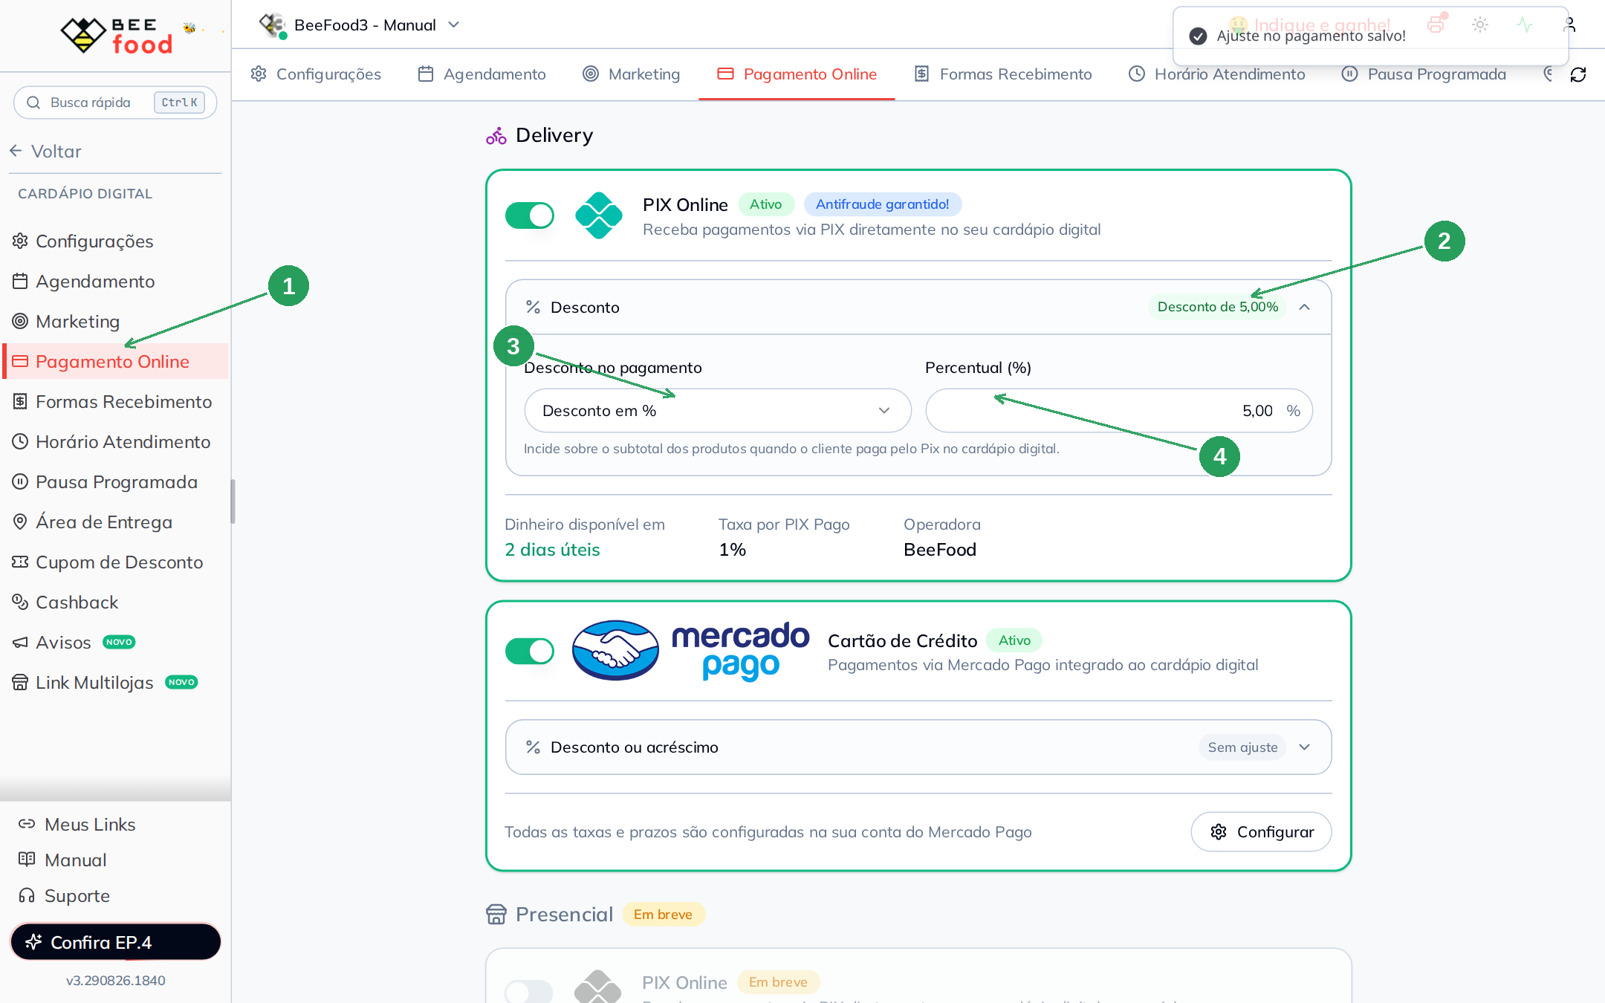Click the gear icon beside sidebar Configurações

20,241
